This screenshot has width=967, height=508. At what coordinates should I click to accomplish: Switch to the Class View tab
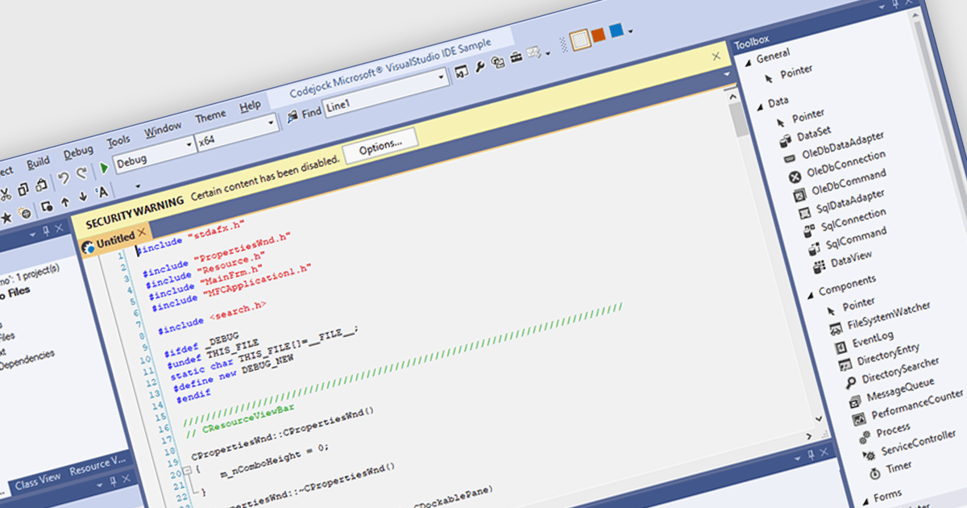[x=38, y=480]
